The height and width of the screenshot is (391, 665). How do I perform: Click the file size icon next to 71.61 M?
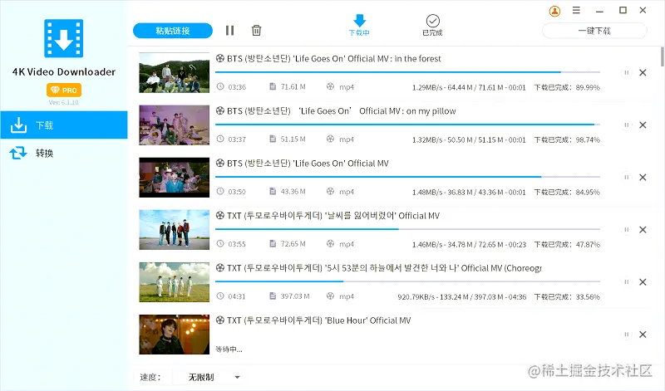click(273, 86)
